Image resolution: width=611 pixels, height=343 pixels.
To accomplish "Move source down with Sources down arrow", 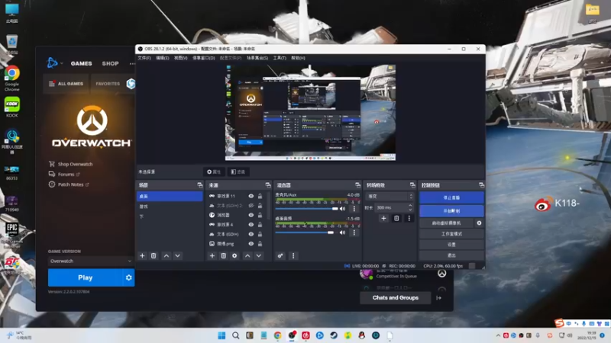I will point(259,256).
